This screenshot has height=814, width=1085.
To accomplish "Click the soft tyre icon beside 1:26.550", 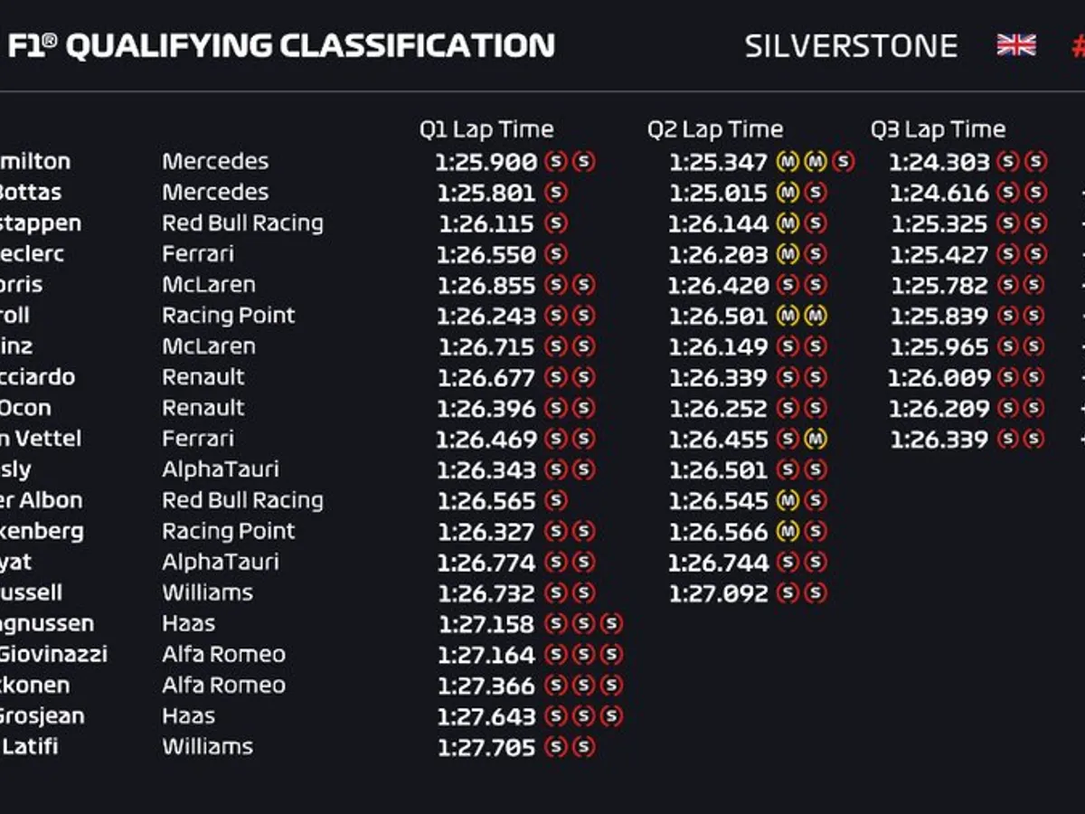I will tap(556, 254).
